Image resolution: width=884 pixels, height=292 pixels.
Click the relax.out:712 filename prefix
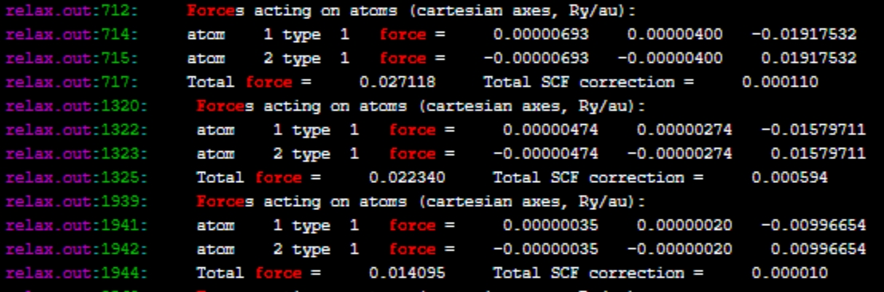pyautogui.click(x=72, y=10)
